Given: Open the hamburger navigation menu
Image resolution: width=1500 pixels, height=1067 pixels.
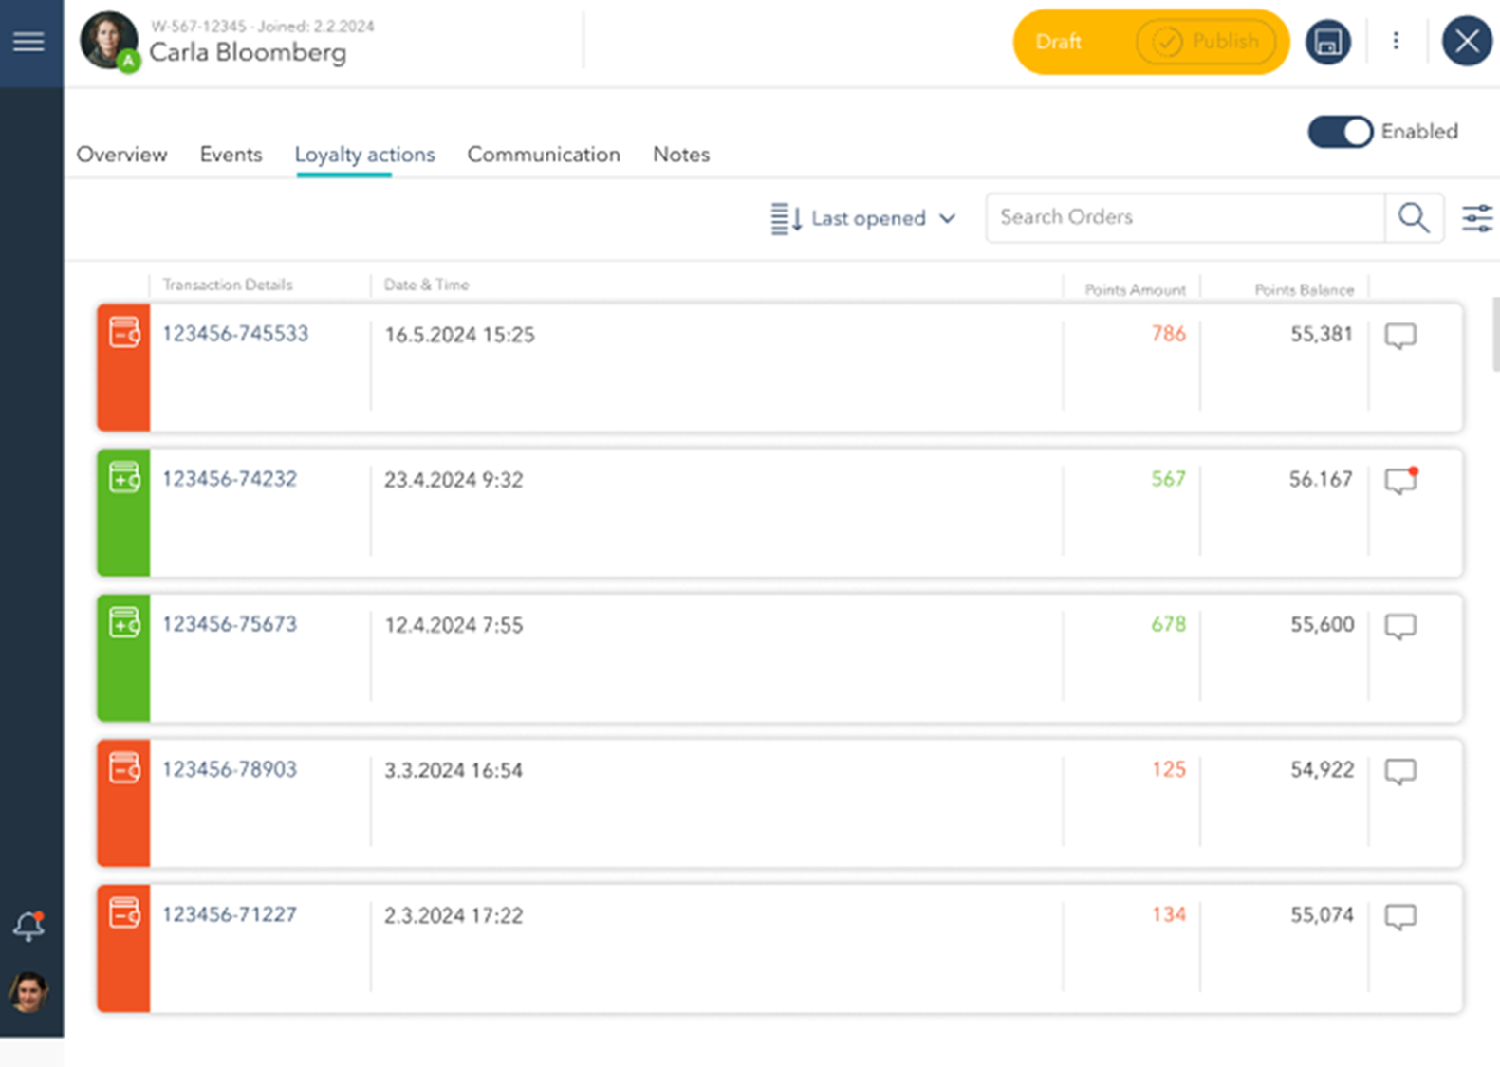Looking at the screenshot, I should tap(28, 42).
